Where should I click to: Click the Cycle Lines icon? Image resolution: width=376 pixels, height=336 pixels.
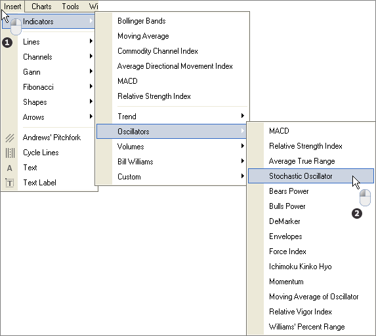10,153
